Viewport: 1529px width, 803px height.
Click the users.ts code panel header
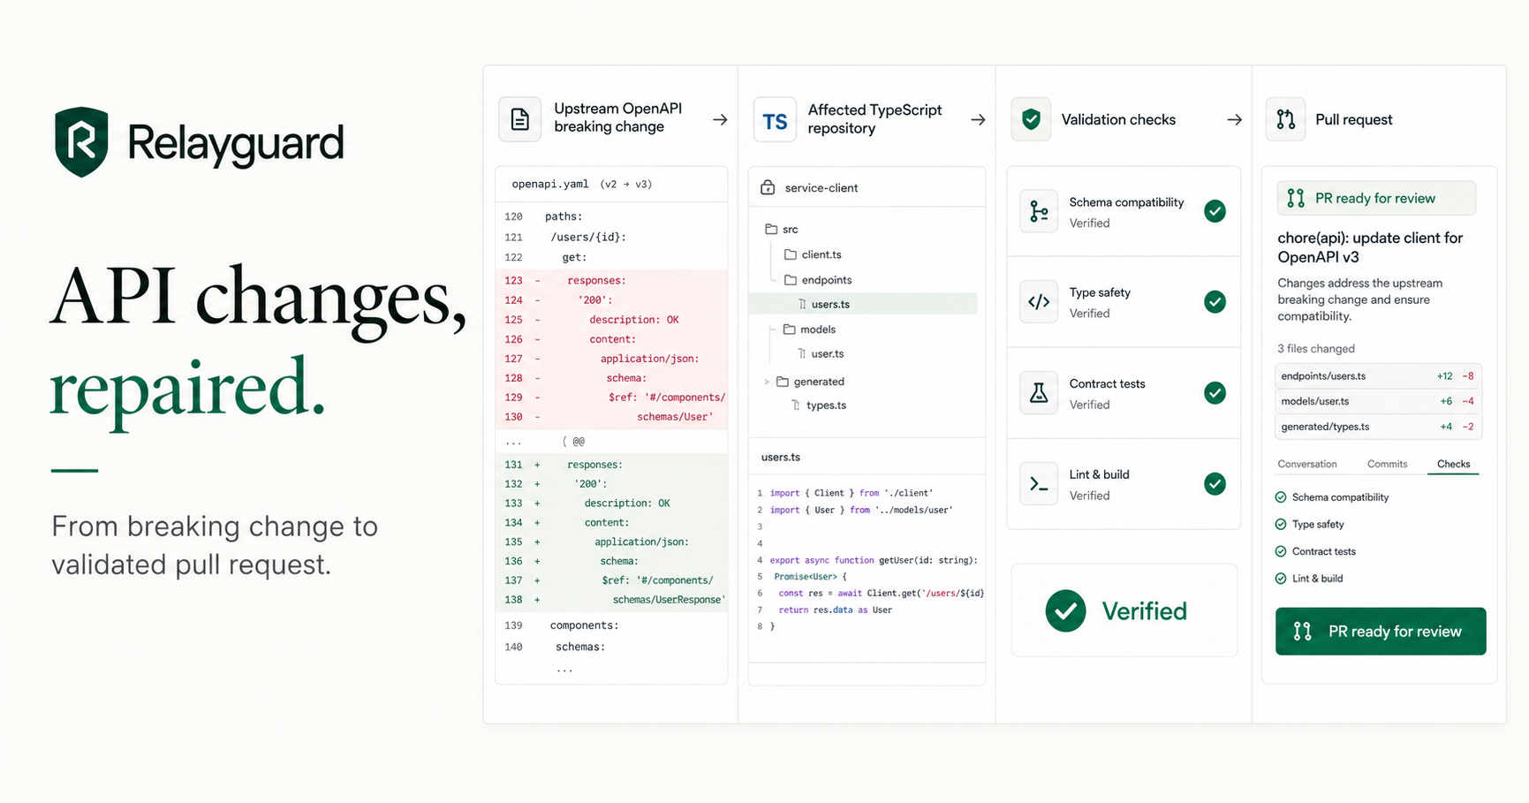(781, 457)
